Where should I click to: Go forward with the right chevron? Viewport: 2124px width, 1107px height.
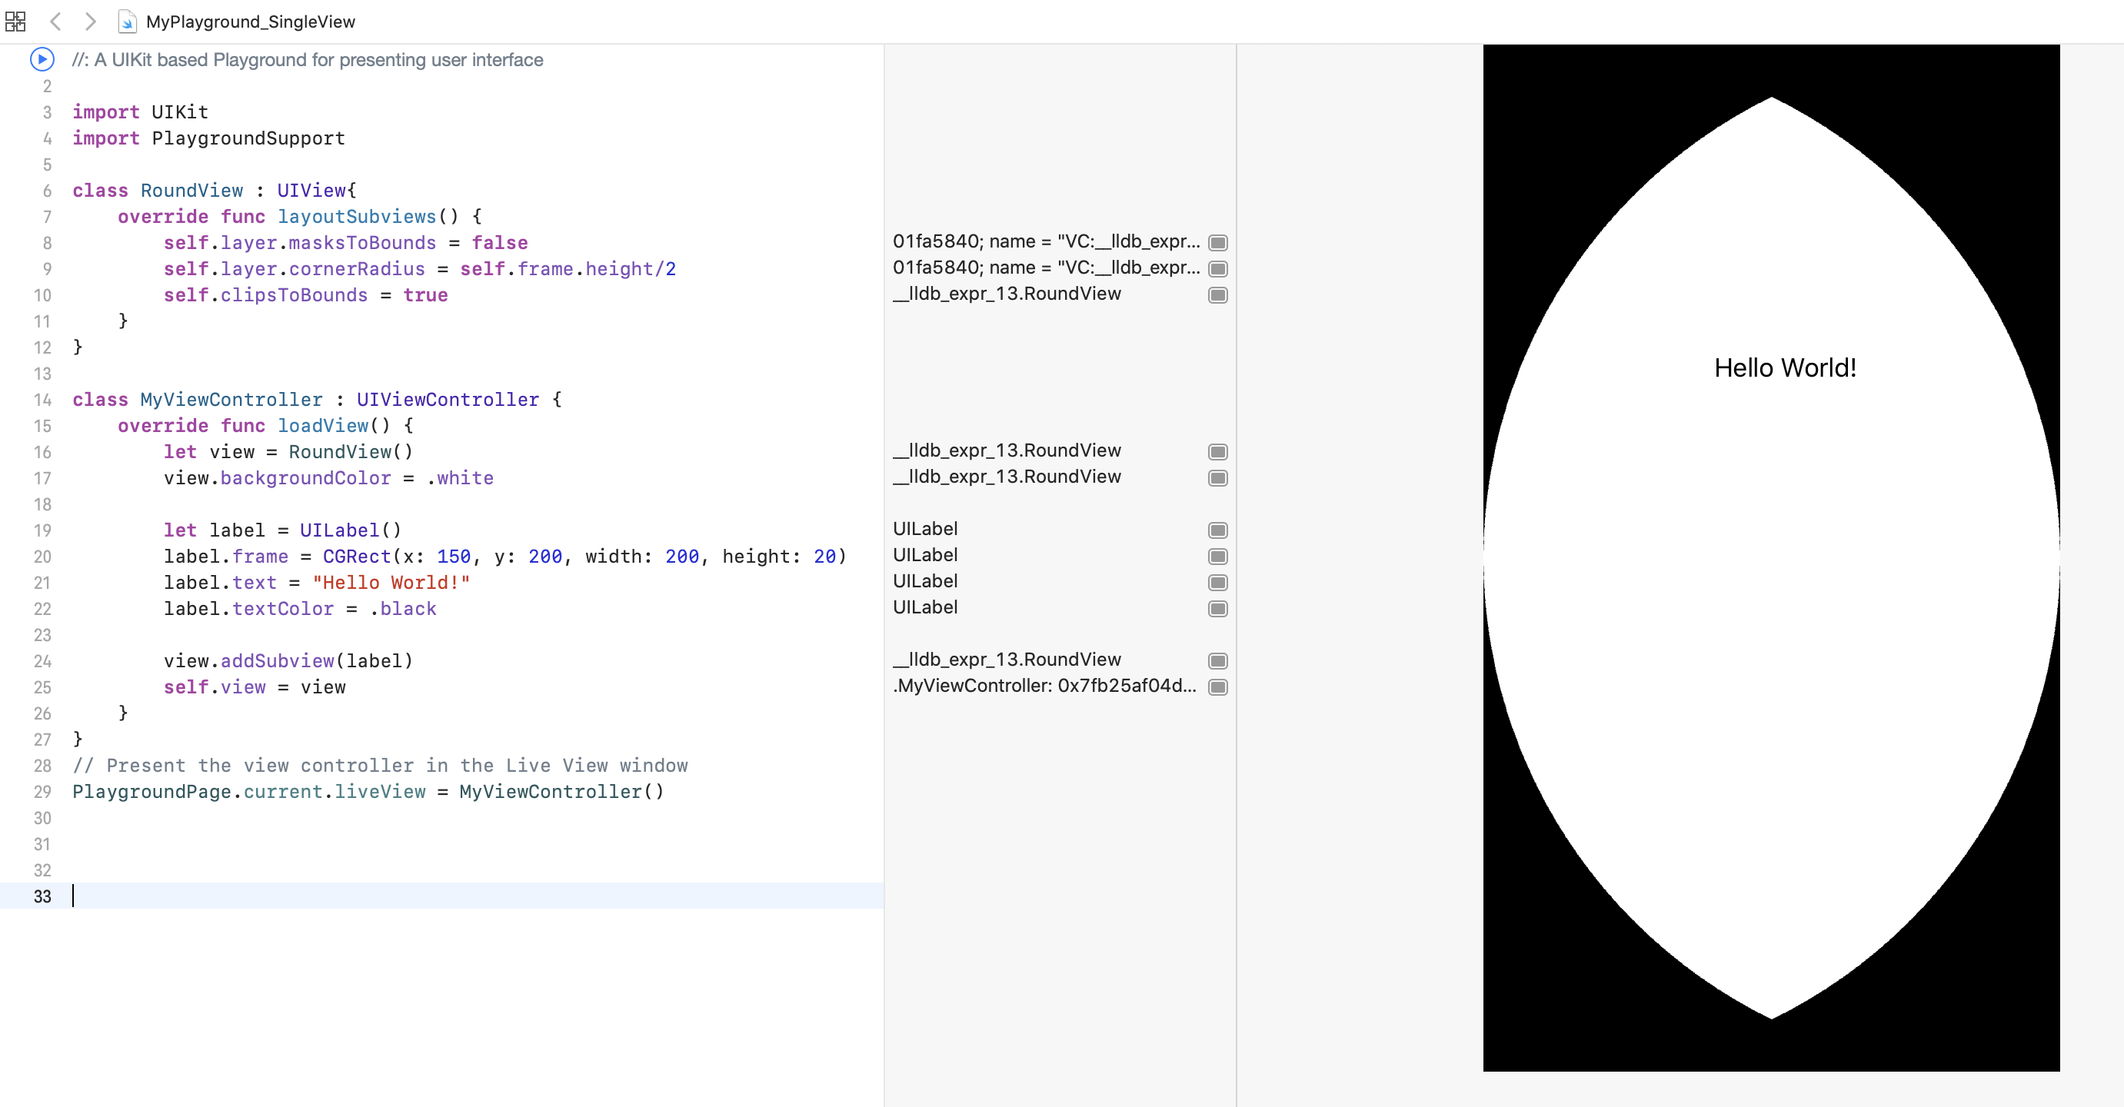(x=91, y=22)
